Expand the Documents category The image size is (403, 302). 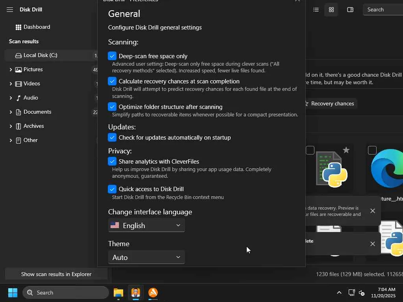11,112
